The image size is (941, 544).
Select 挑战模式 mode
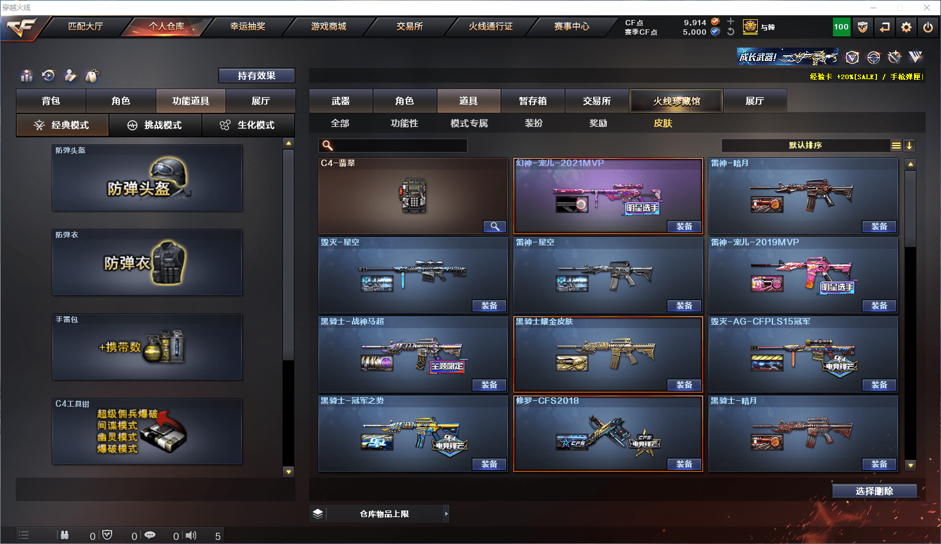[x=155, y=125]
